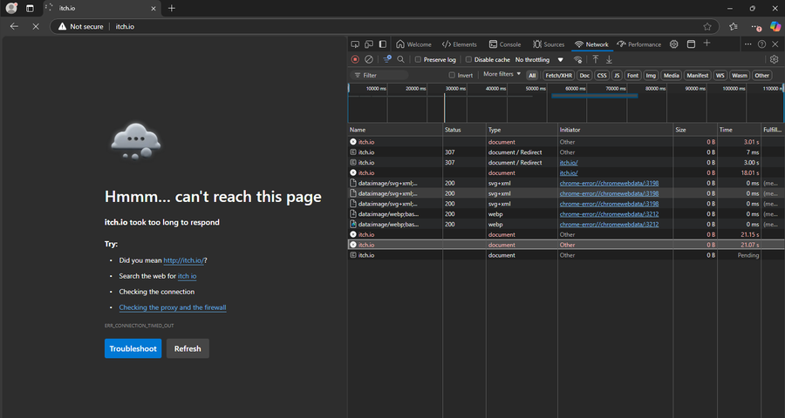Toggle the network filter funnel icon

point(387,59)
